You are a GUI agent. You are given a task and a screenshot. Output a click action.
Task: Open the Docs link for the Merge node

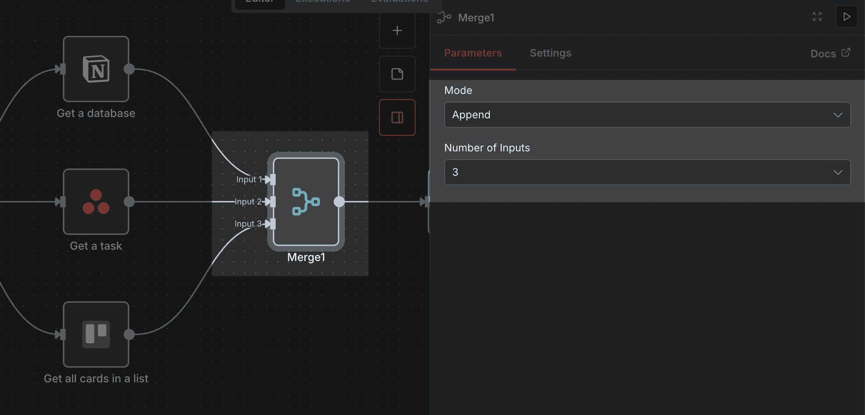click(x=829, y=53)
